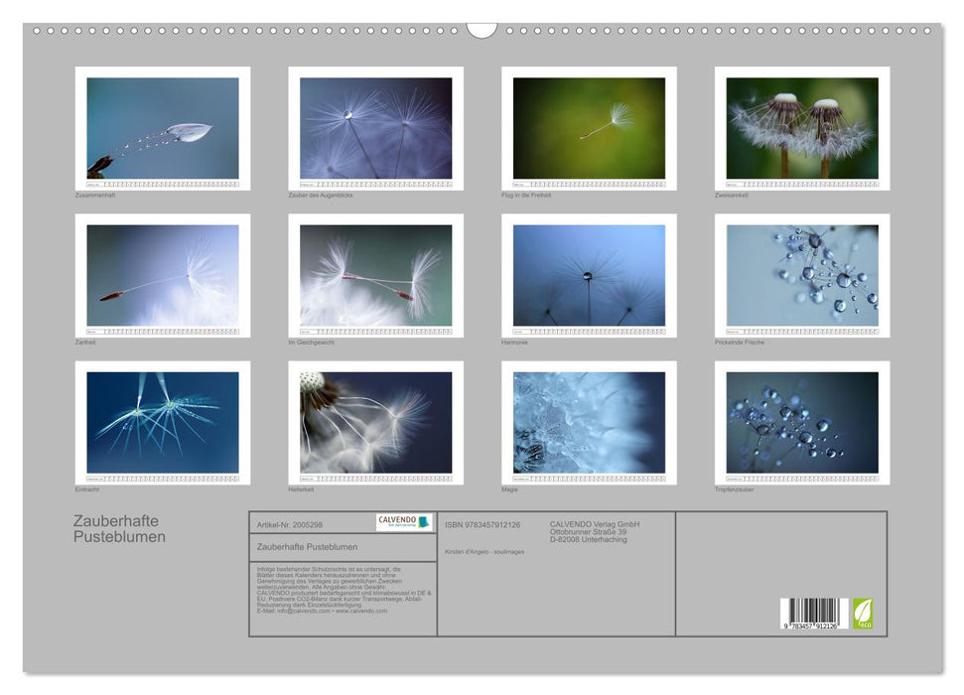Open the Zusammenhalt thumbnail
Image resolution: width=964 pixels, height=695 pixels.
coord(163,128)
